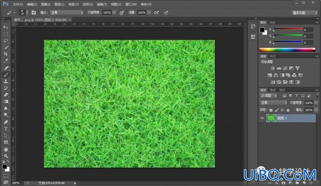Viewport: 321px width, 186px height.
Task: Switch to the Swatches tab
Action: coord(272,22)
